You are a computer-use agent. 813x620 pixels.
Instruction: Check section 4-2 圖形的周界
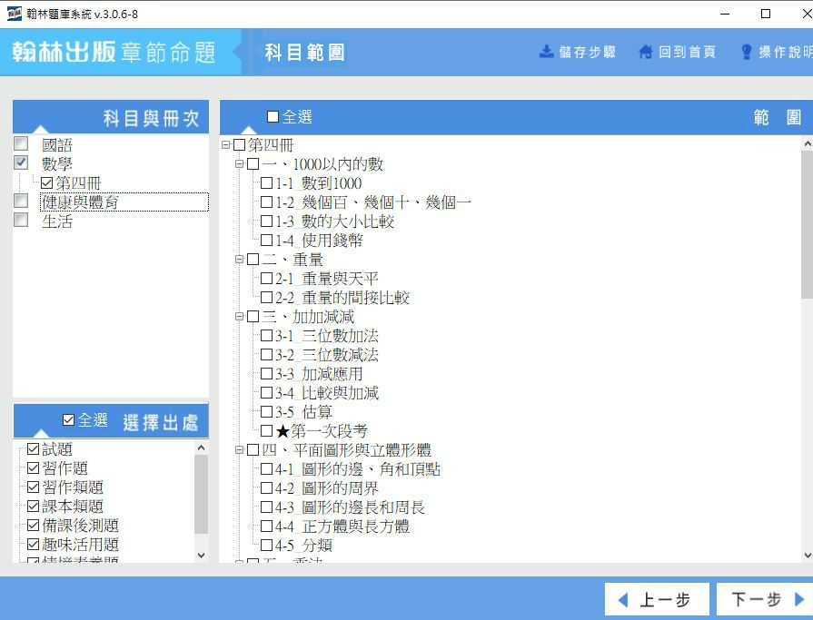pos(266,487)
